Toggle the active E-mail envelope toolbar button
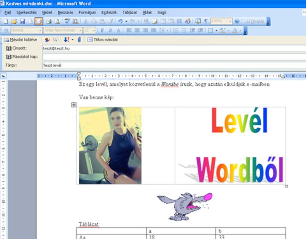 tap(39, 21)
